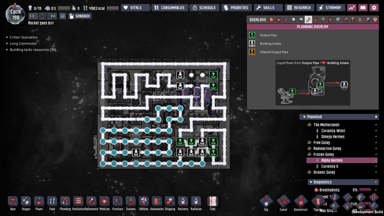Open the Research screen
This screenshot has width=384, height=216.
(x=299, y=7)
